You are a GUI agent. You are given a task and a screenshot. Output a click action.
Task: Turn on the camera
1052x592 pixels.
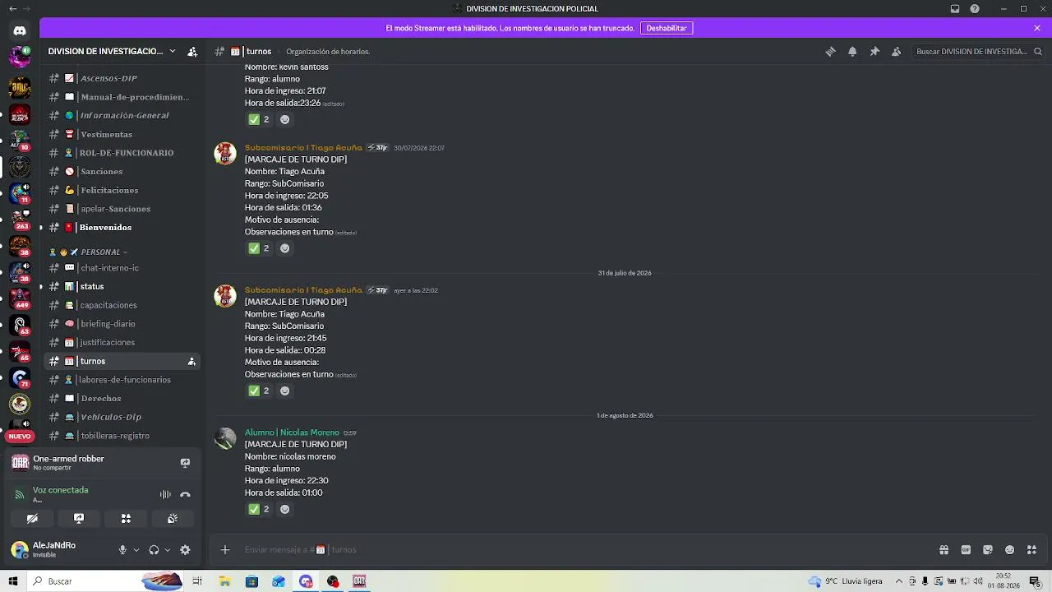(32, 519)
